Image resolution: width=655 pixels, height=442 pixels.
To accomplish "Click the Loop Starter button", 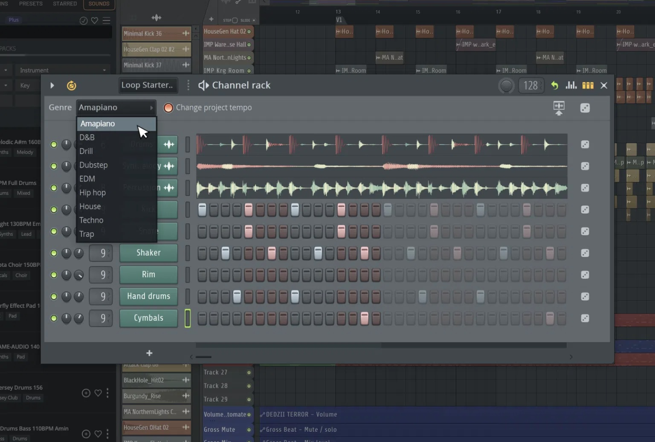I will click(148, 85).
